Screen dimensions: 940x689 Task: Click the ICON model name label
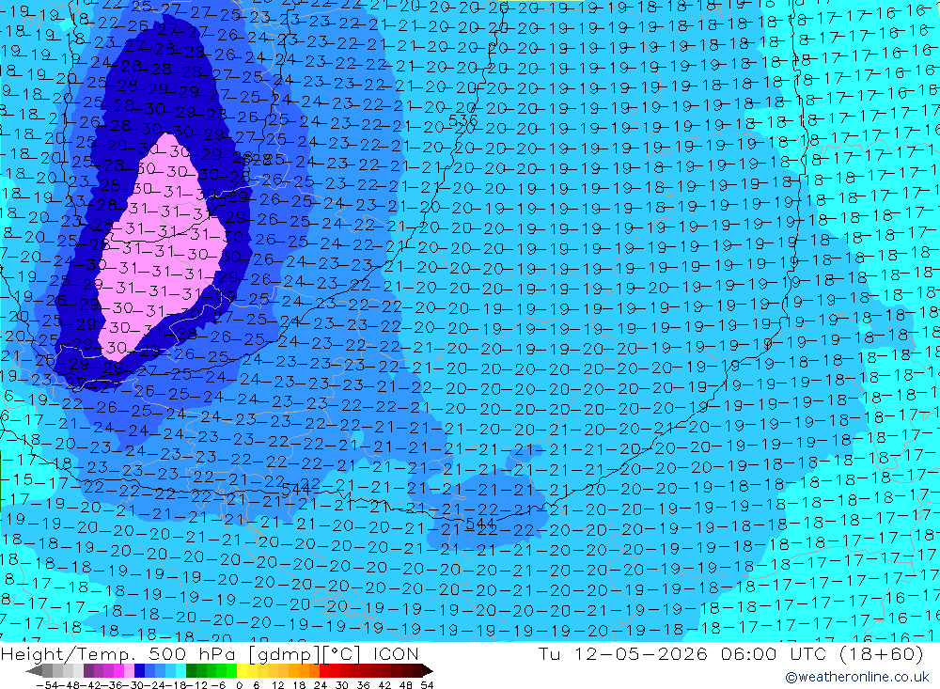tap(397, 653)
